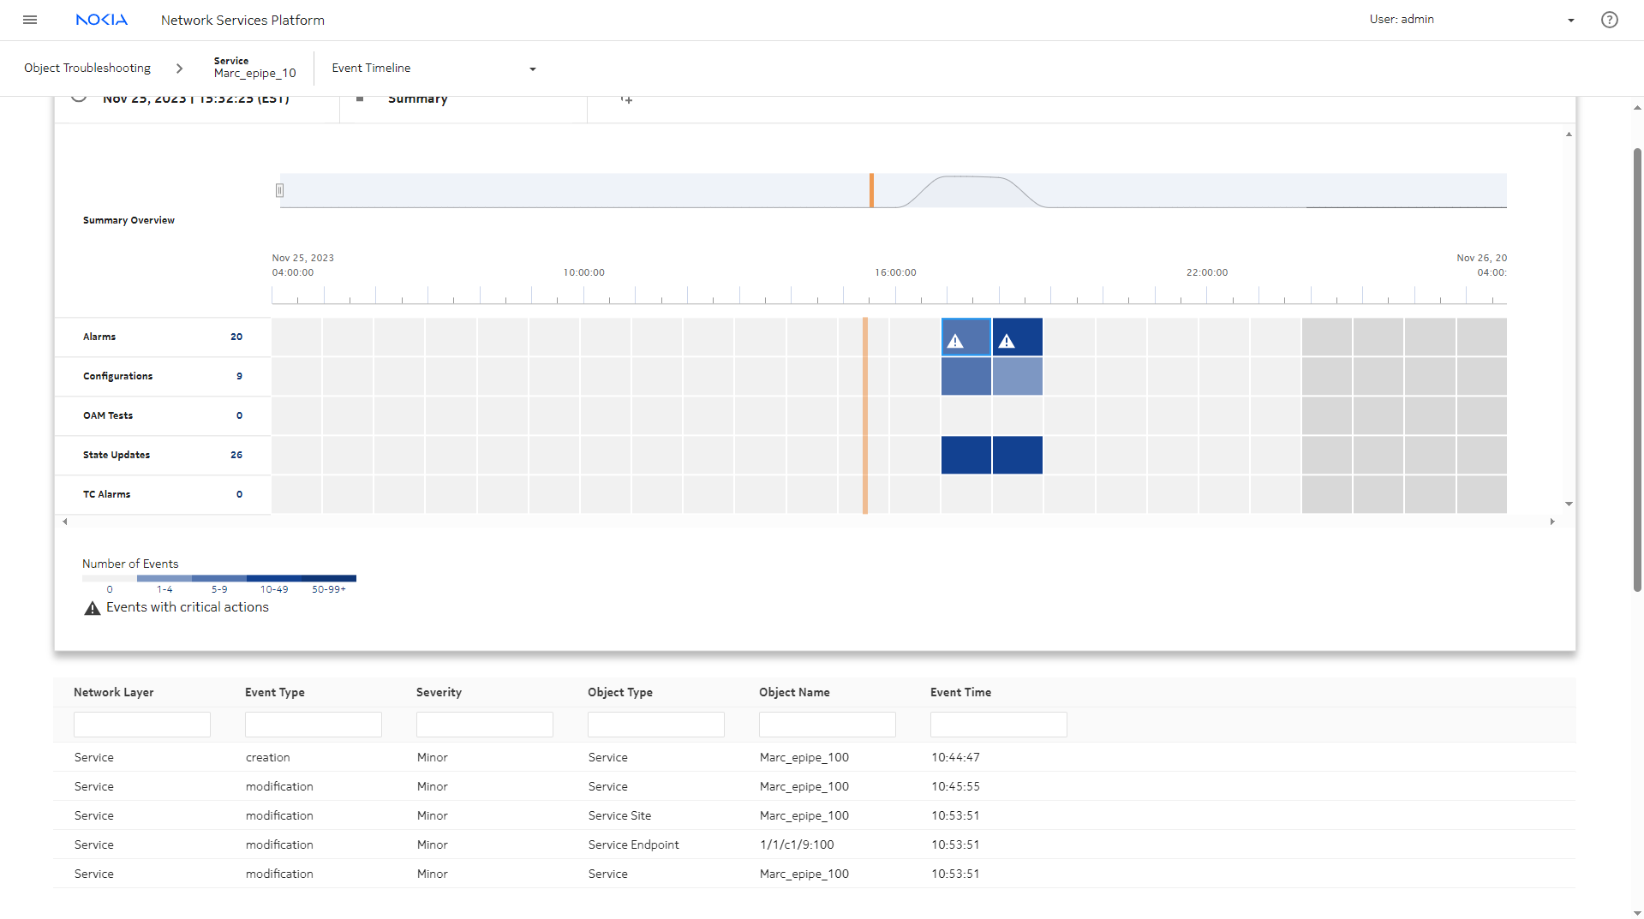The width and height of the screenshot is (1644, 919).
Task: Click the Network Layer filter field
Action: click(x=142, y=725)
